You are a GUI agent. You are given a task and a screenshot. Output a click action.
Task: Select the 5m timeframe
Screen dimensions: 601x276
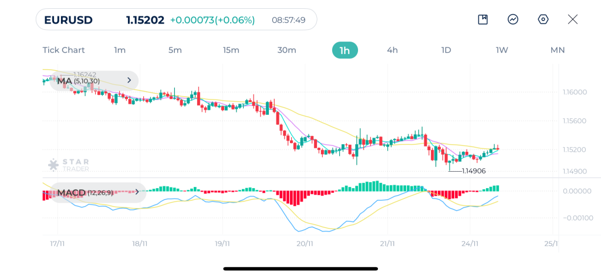click(175, 50)
